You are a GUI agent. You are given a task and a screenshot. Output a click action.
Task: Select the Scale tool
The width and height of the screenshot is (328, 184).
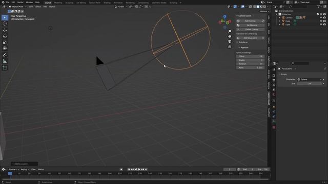[5, 42]
